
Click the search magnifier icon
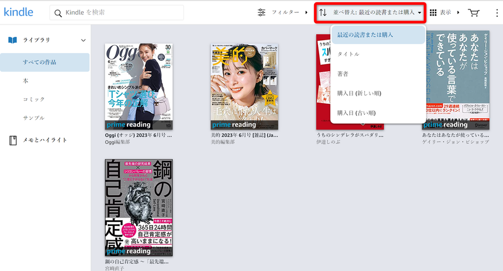coord(58,13)
